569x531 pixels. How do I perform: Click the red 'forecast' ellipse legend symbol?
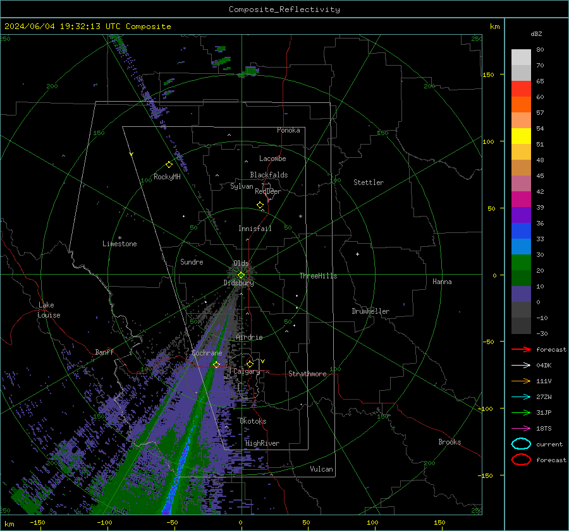[x=521, y=460]
